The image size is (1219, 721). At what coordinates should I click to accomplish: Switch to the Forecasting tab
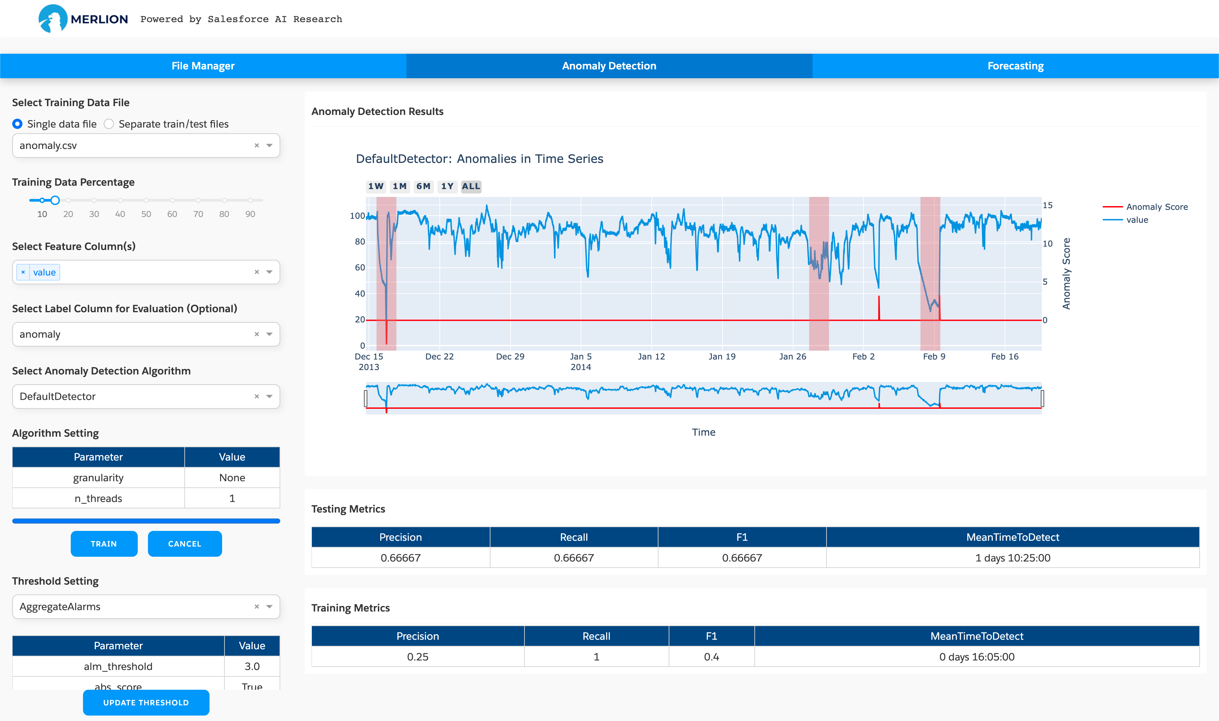[x=1016, y=65]
